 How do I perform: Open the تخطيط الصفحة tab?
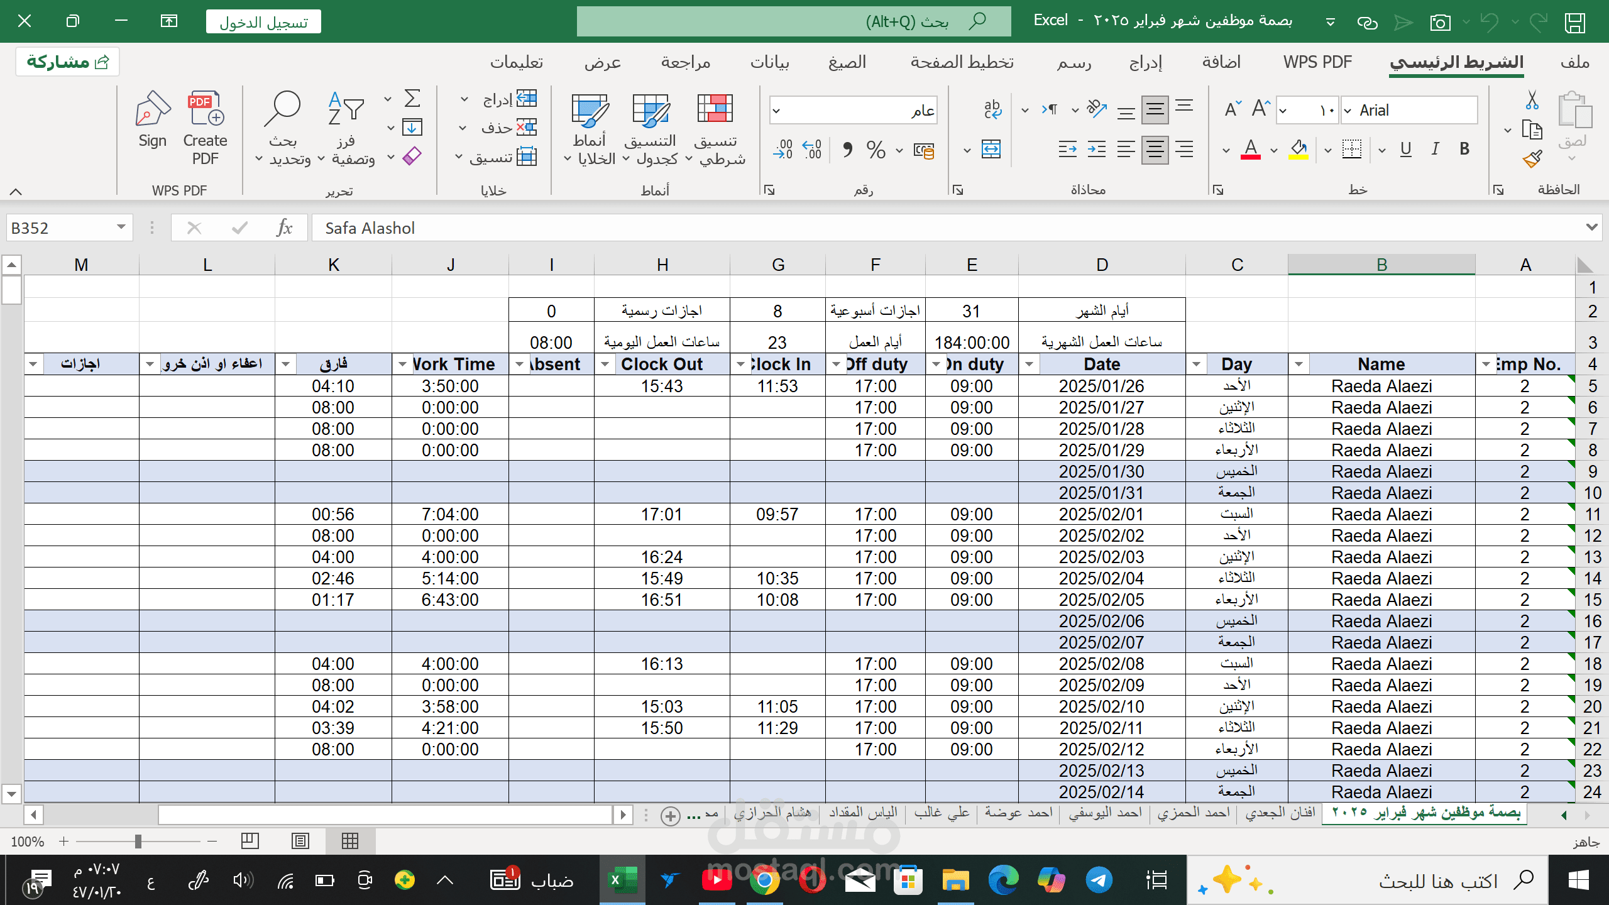[962, 62]
